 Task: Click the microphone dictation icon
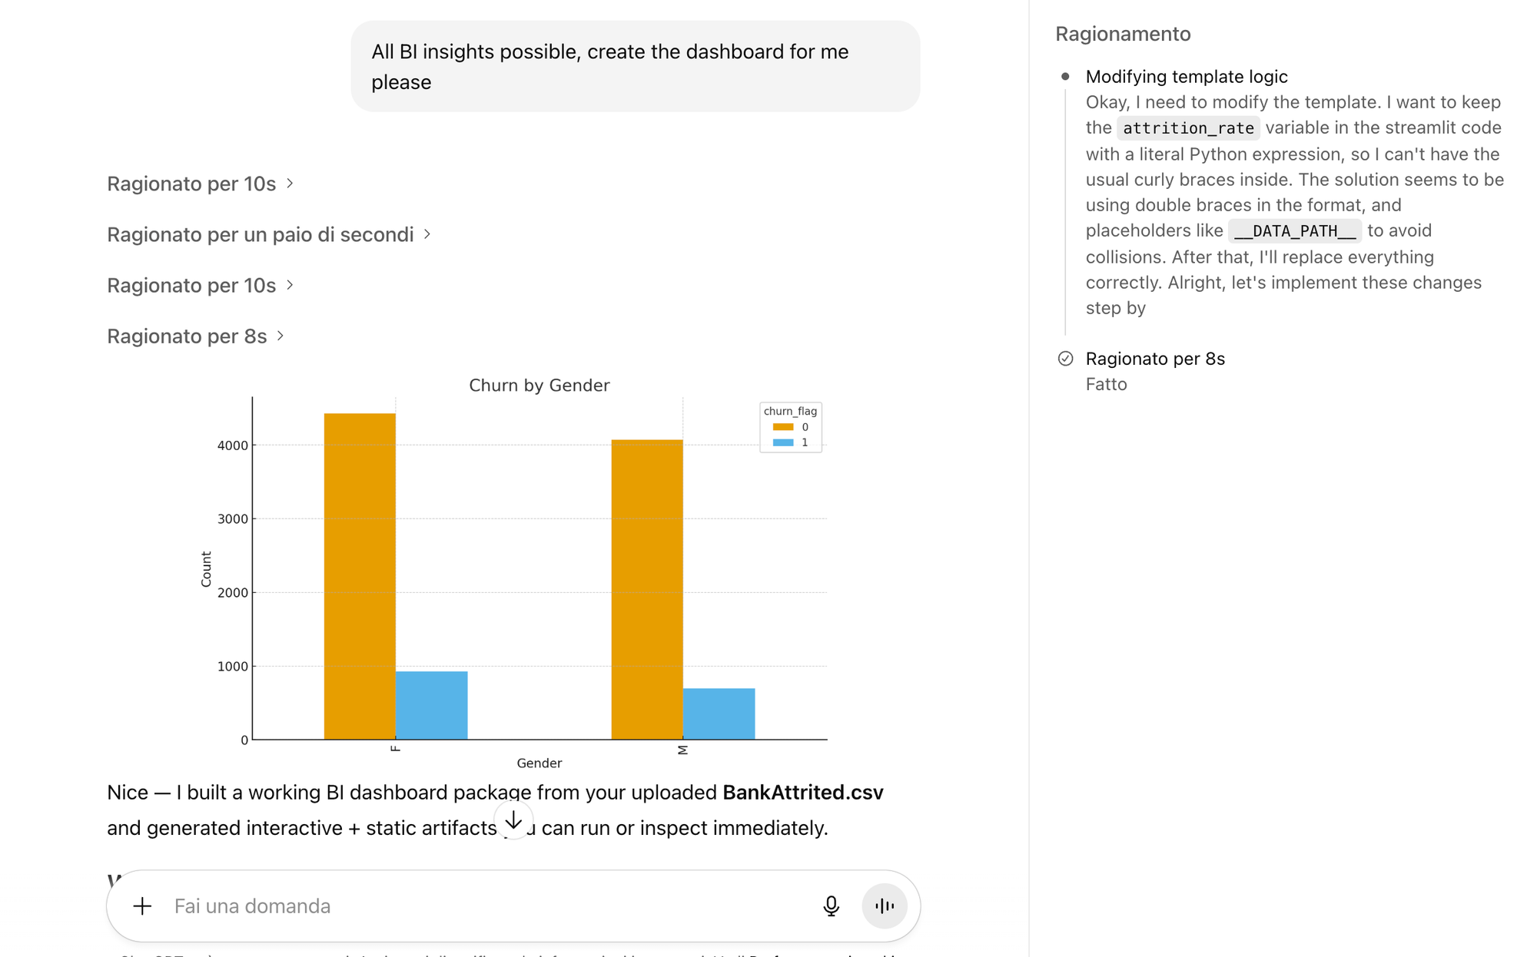click(x=831, y=906)
